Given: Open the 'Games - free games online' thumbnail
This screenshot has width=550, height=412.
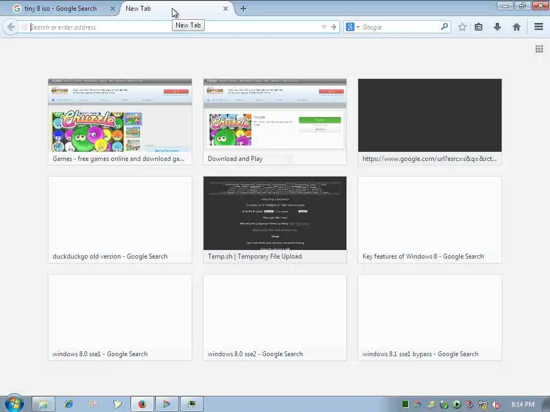Looking at the screenshot, I should click(x=120, y=122).
